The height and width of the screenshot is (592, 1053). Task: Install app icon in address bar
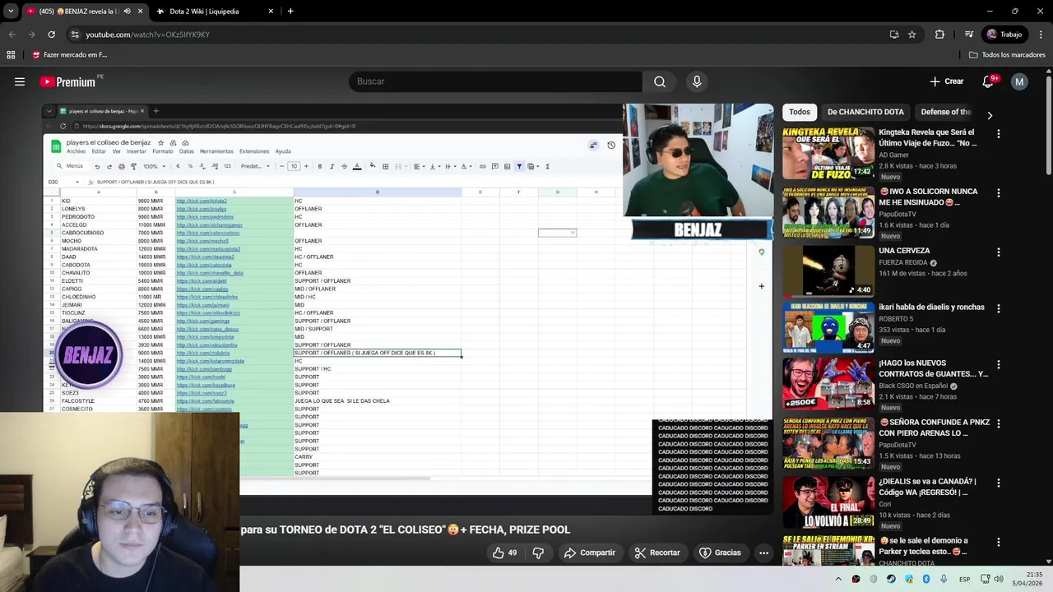[894, 35]
